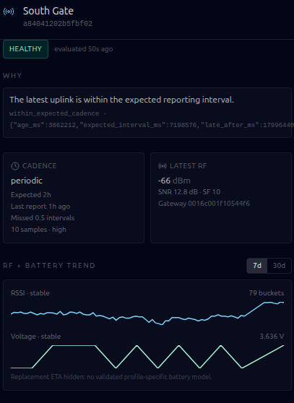The image size is (294, 403).
Task: Click the 3.636 V voltage value
Action: [x=272, y=337]
